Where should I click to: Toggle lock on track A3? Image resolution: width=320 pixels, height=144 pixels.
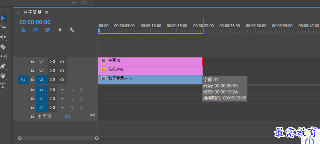click(x=32, y=108)
